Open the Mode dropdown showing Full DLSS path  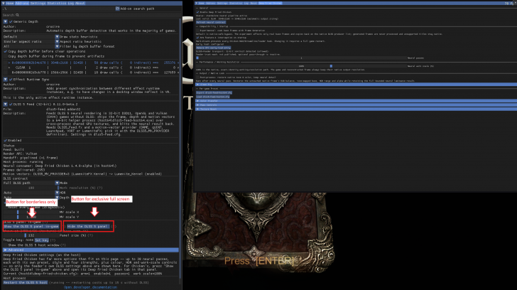point(31,183)
